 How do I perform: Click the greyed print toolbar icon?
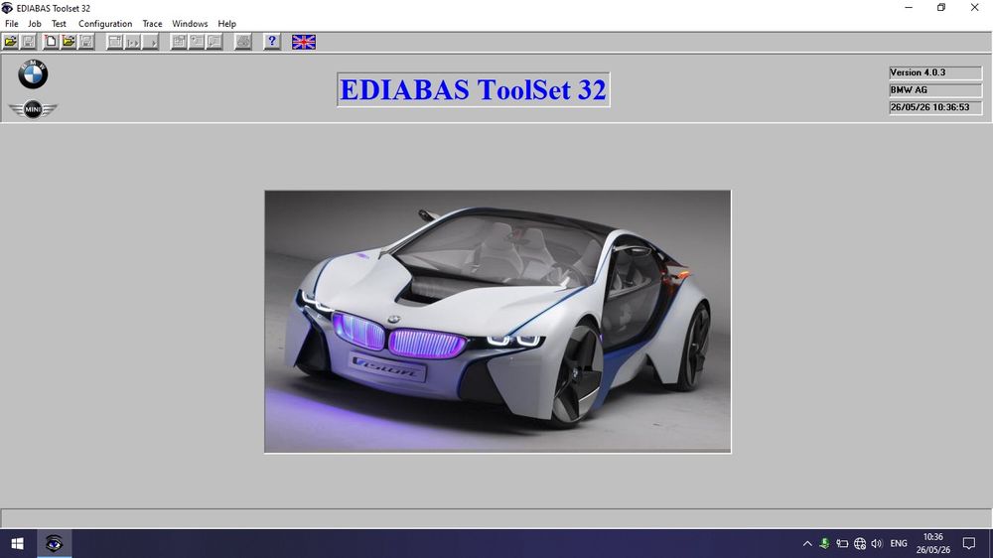tap(243, 42)
